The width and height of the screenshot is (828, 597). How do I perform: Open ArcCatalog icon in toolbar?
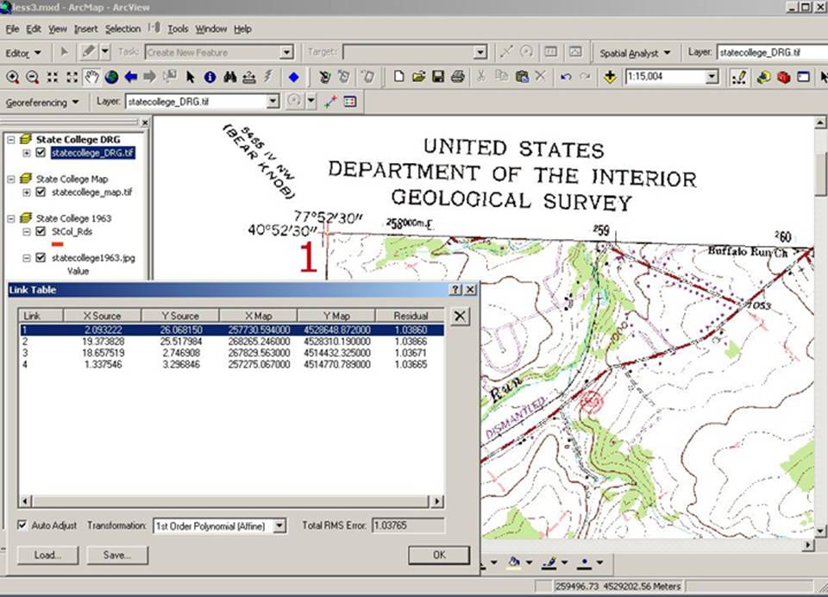tap(763, 77)
